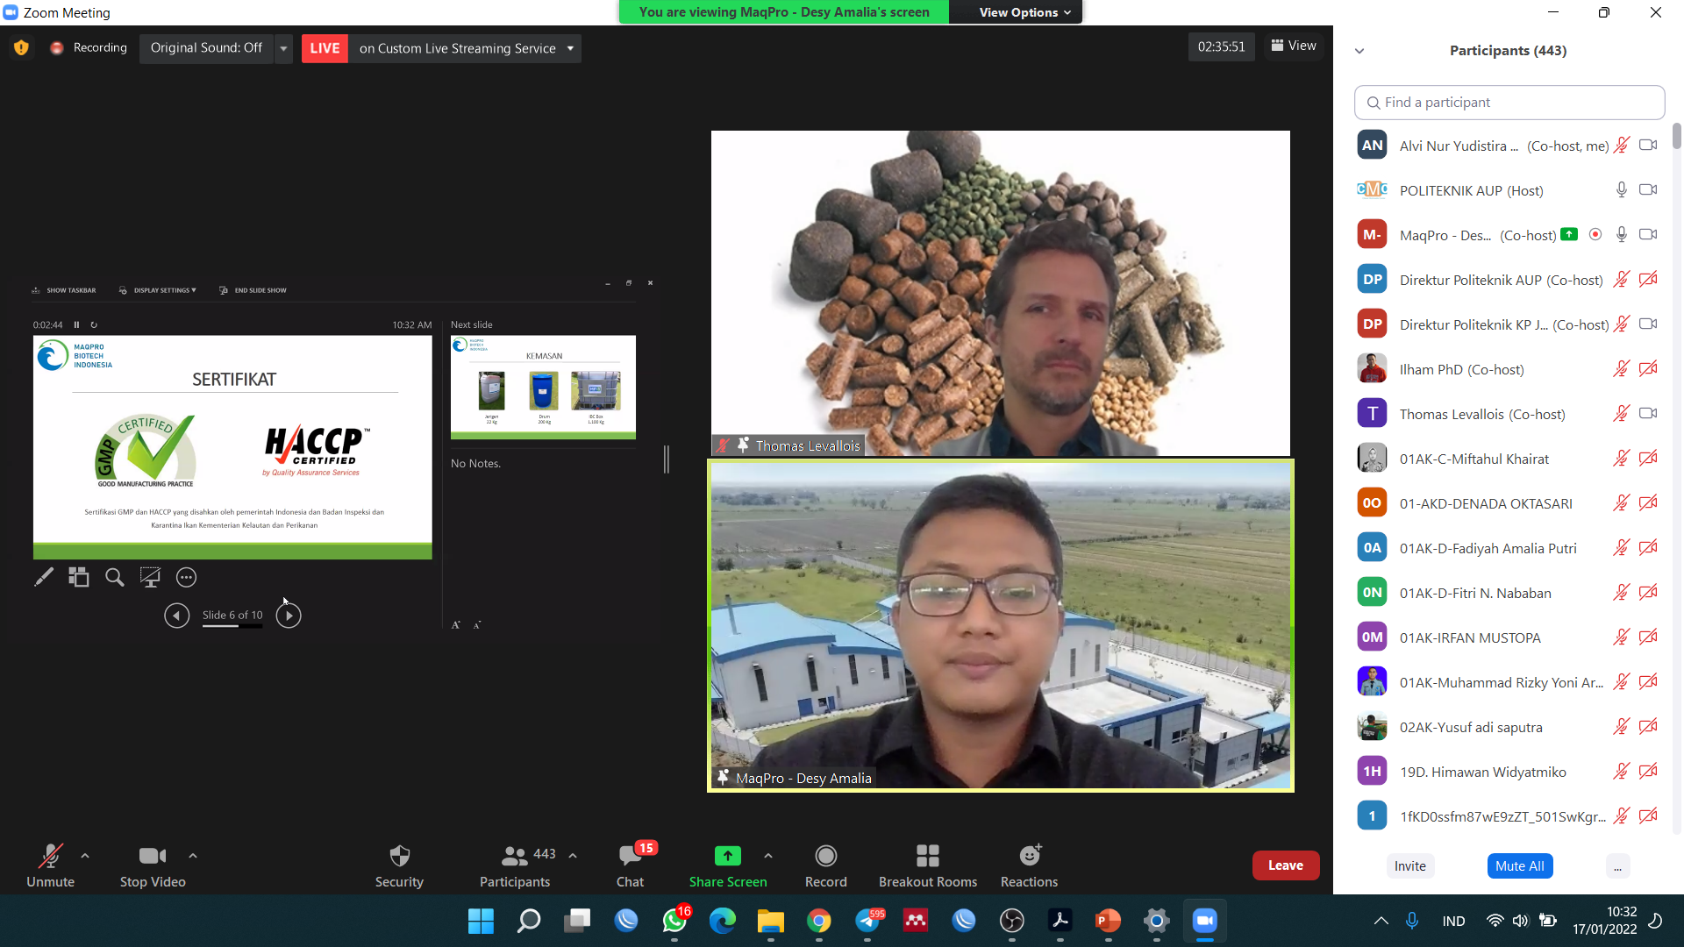
Task: Click the View layout menu
Action: tap(1294, 46)
